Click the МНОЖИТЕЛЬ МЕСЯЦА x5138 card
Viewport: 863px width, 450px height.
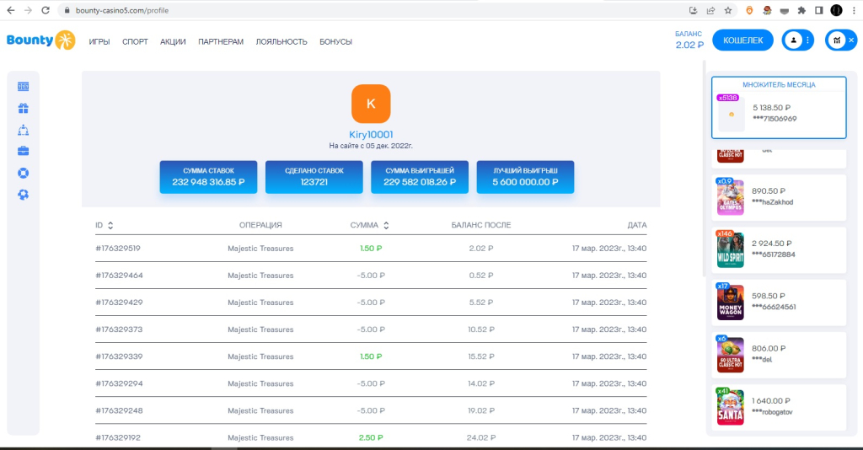(779, 108)
